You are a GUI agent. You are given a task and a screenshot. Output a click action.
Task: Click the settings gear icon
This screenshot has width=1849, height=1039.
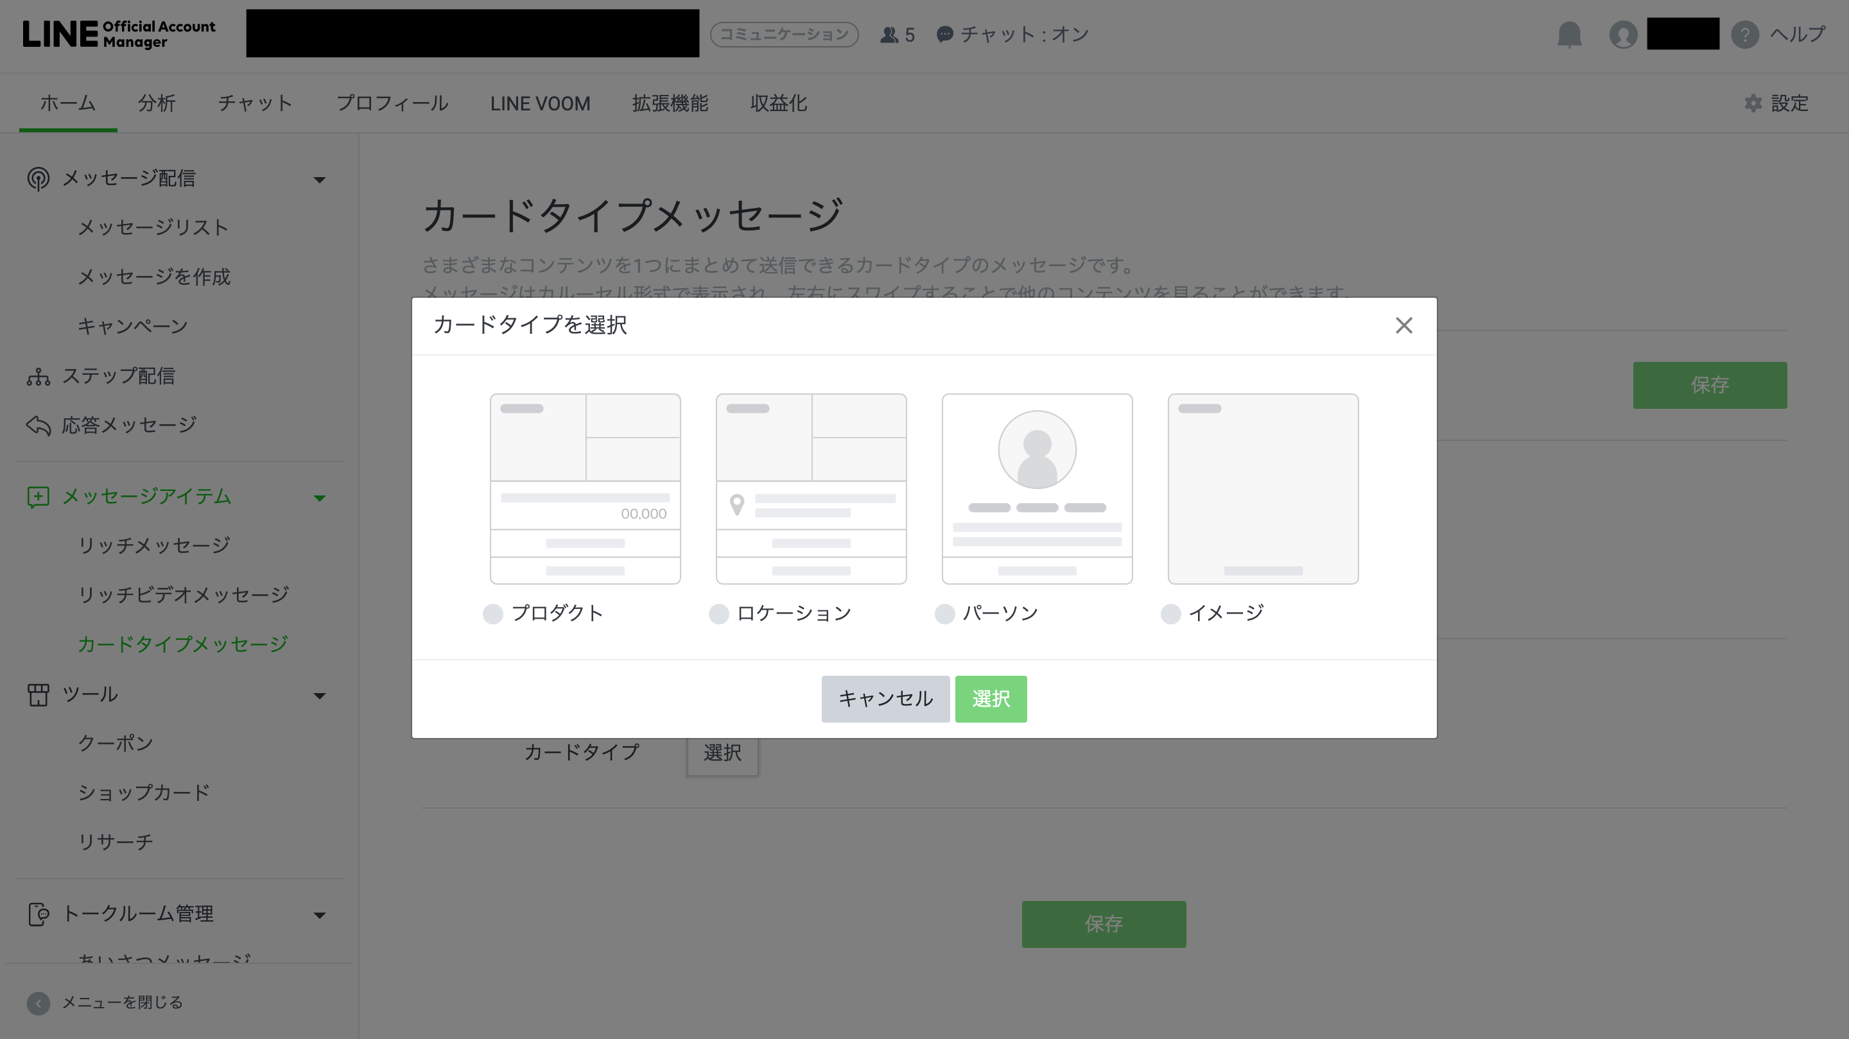(1753, 103)
